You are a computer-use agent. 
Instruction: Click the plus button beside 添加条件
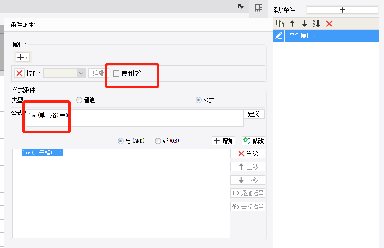(x=342, y=10)
